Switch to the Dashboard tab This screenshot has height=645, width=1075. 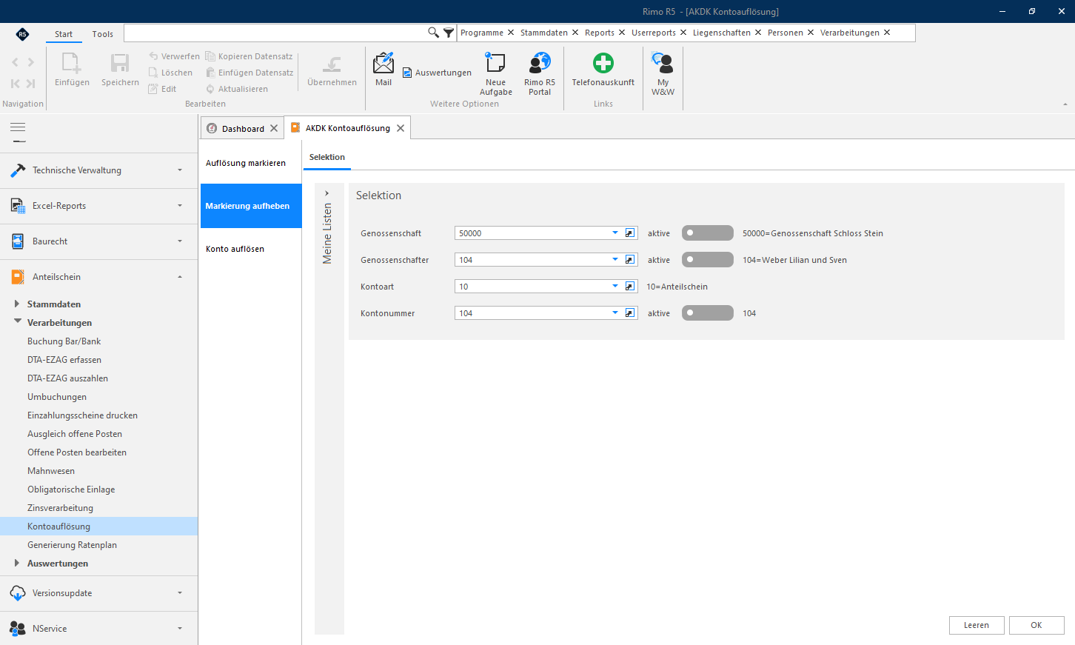point(243,128)
